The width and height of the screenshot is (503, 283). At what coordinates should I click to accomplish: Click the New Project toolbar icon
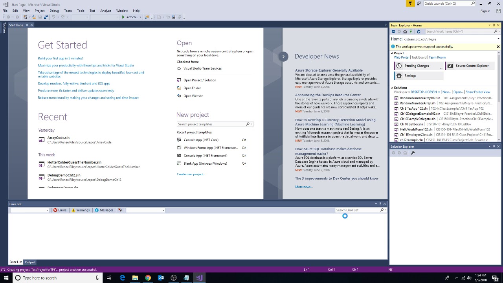(x=26, y=17)
